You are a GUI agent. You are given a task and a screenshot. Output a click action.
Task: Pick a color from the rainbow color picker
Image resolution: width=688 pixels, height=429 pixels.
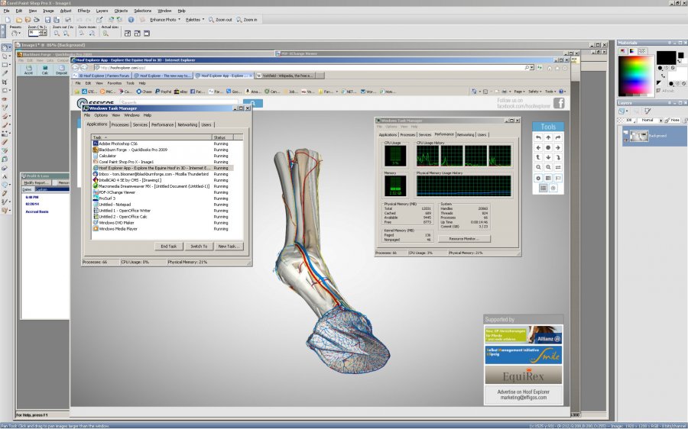point(635,76)
